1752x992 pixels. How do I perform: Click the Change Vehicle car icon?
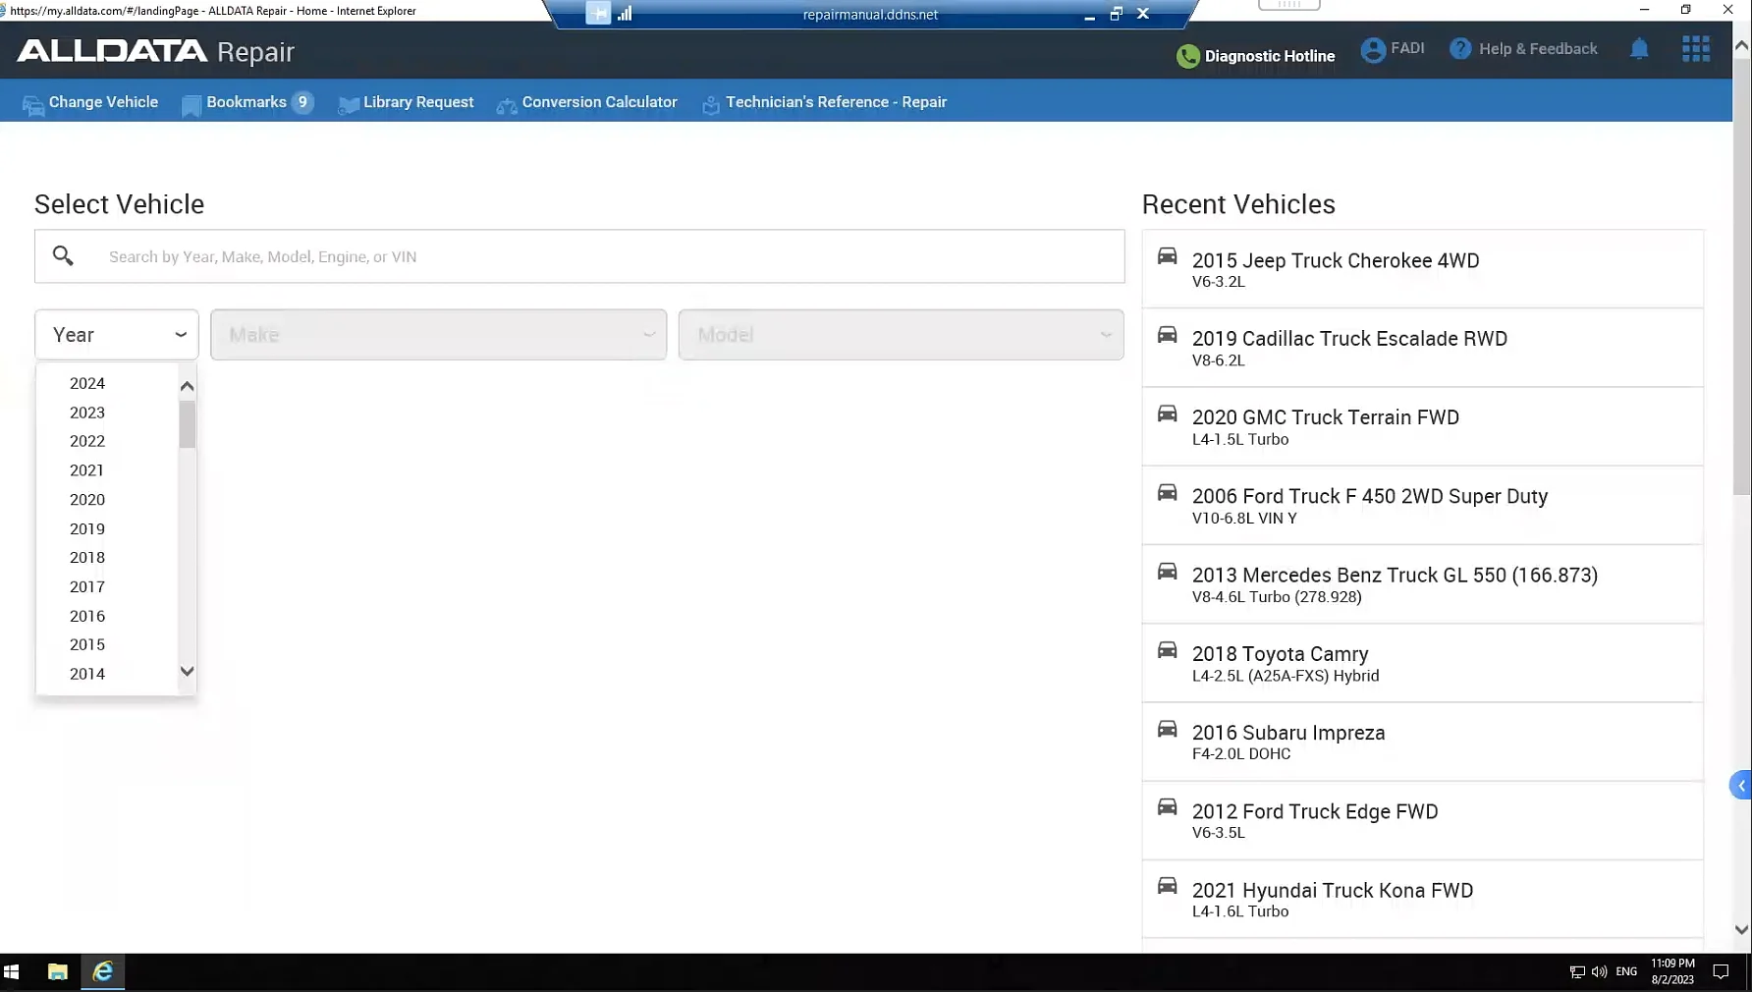pyautogui.click(x=33, y=105)
